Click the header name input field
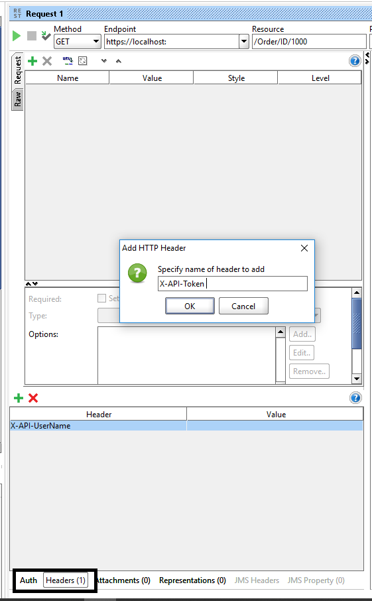 233,284
